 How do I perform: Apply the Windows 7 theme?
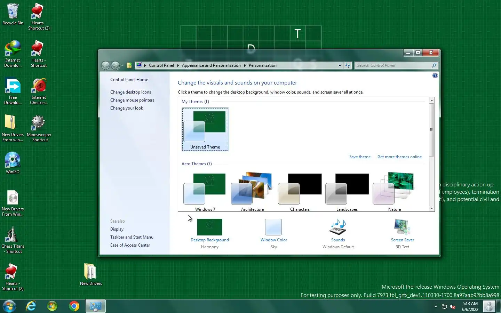click(x=205, y=191)
